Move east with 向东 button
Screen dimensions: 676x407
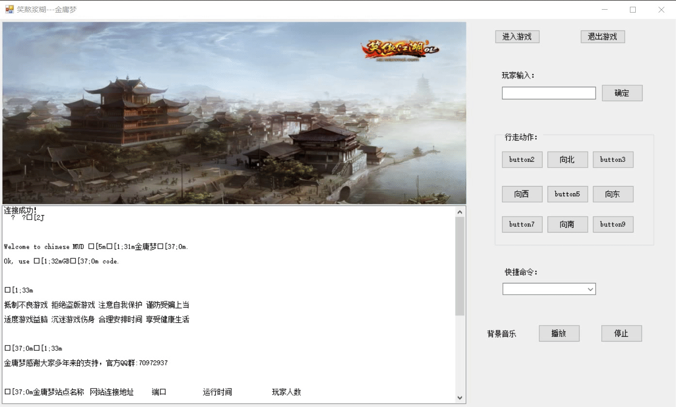[613, 194]
